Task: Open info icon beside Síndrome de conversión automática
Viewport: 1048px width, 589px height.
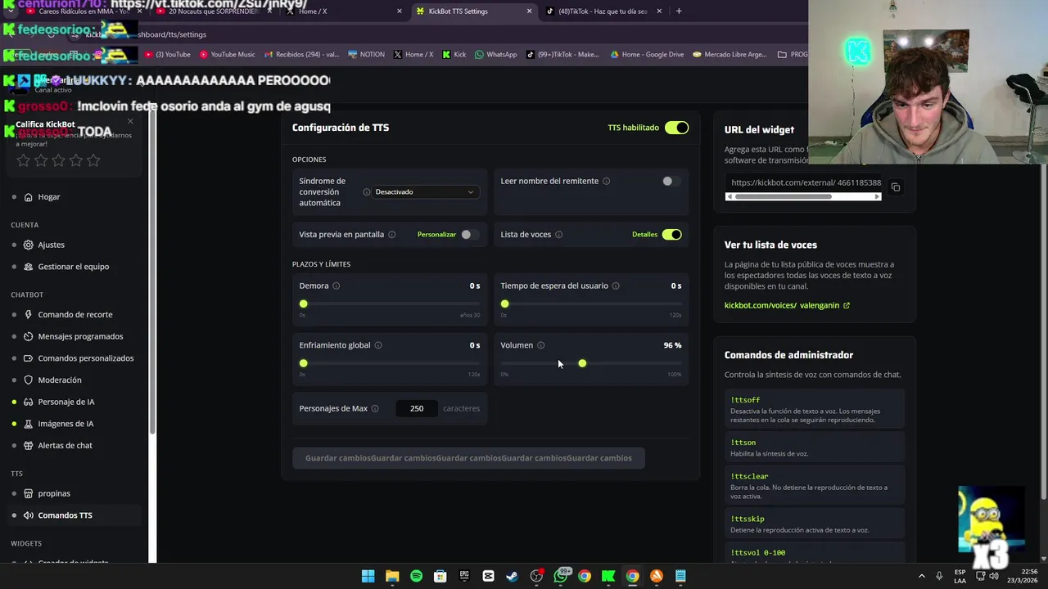Action: (367, 192)
